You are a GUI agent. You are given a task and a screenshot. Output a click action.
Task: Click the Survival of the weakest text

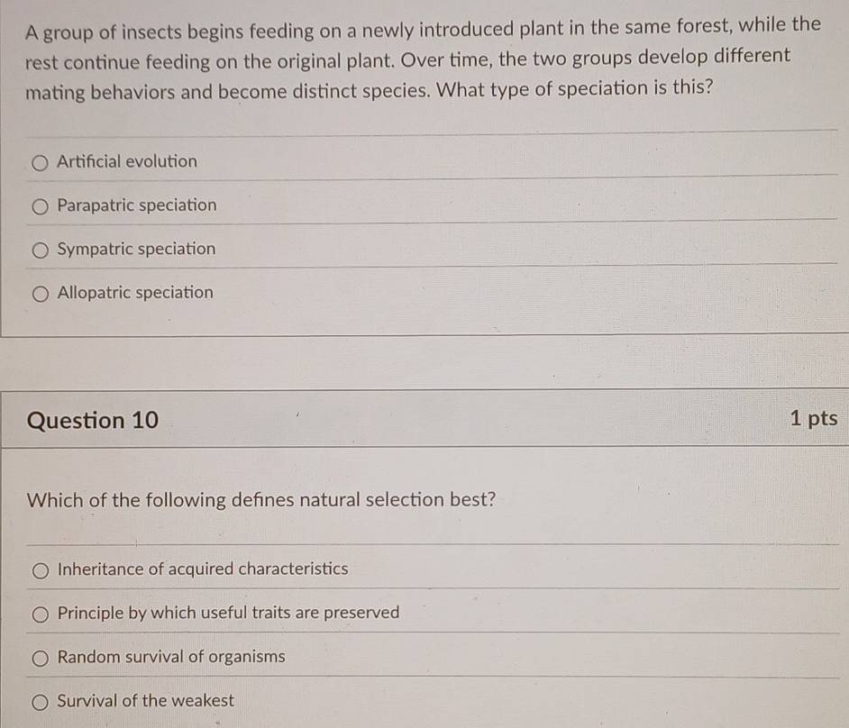[x=146, y=701]
